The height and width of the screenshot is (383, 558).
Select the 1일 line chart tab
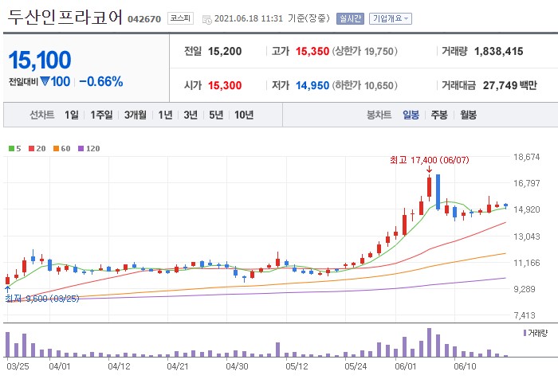pos(72,115)
